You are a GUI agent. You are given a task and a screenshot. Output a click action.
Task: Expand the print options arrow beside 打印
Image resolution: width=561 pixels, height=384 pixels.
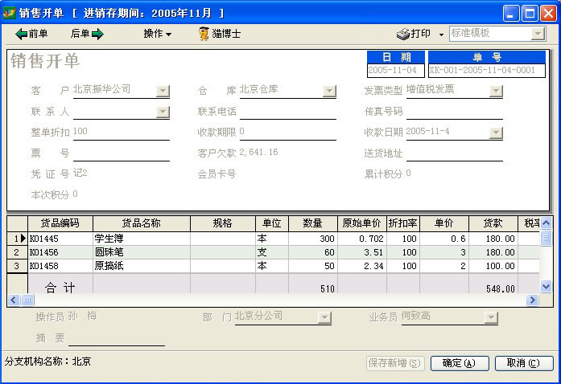(441, 35)
